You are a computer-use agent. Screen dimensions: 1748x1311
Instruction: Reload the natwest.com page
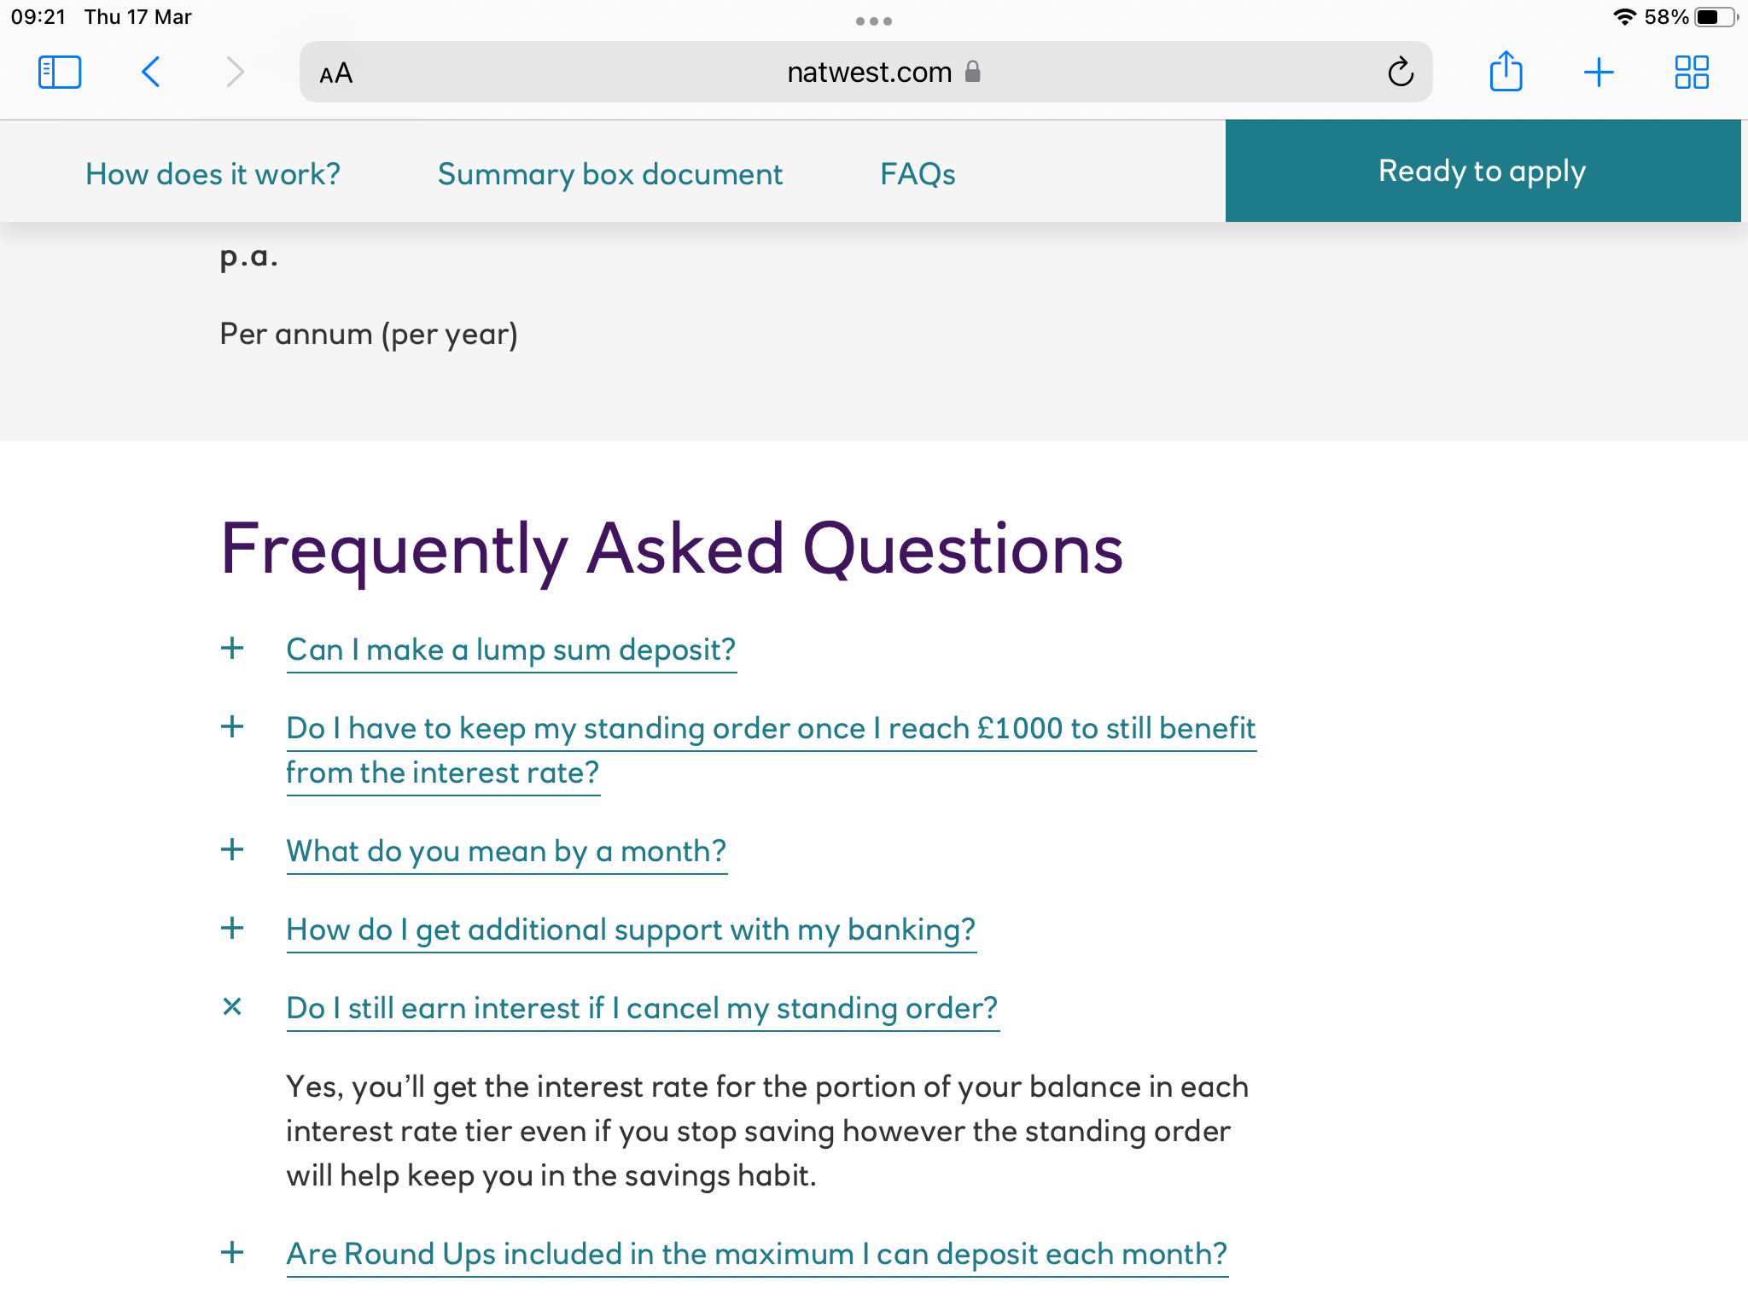[x=1401, y=73]
